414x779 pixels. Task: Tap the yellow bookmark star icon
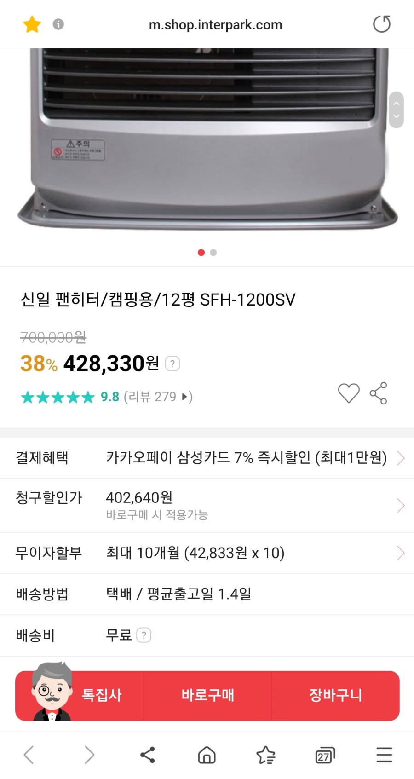tap(32, 24)
